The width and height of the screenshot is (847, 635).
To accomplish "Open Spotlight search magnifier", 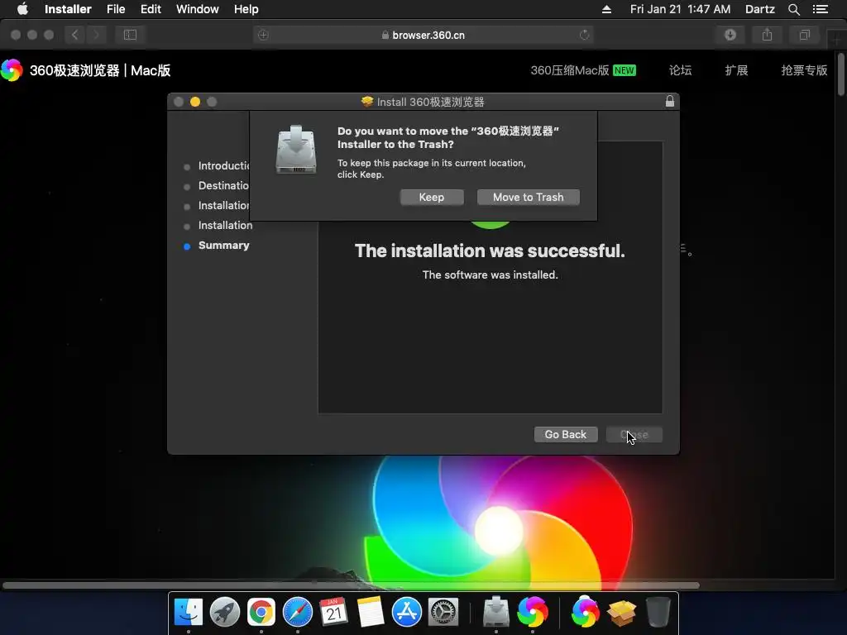I will (x=793, y=9).
